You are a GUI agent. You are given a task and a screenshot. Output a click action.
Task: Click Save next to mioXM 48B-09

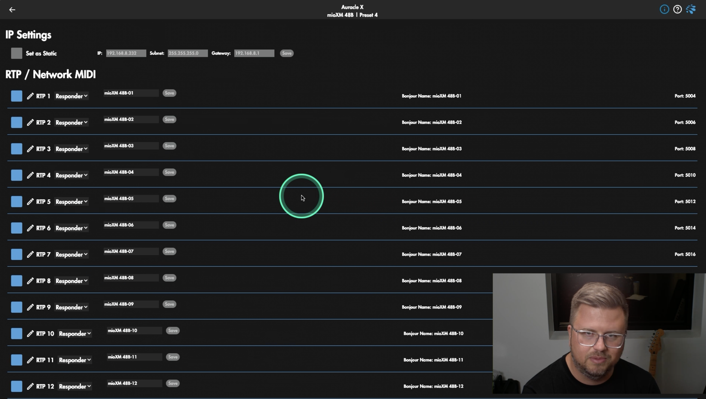tap(169, 304)
